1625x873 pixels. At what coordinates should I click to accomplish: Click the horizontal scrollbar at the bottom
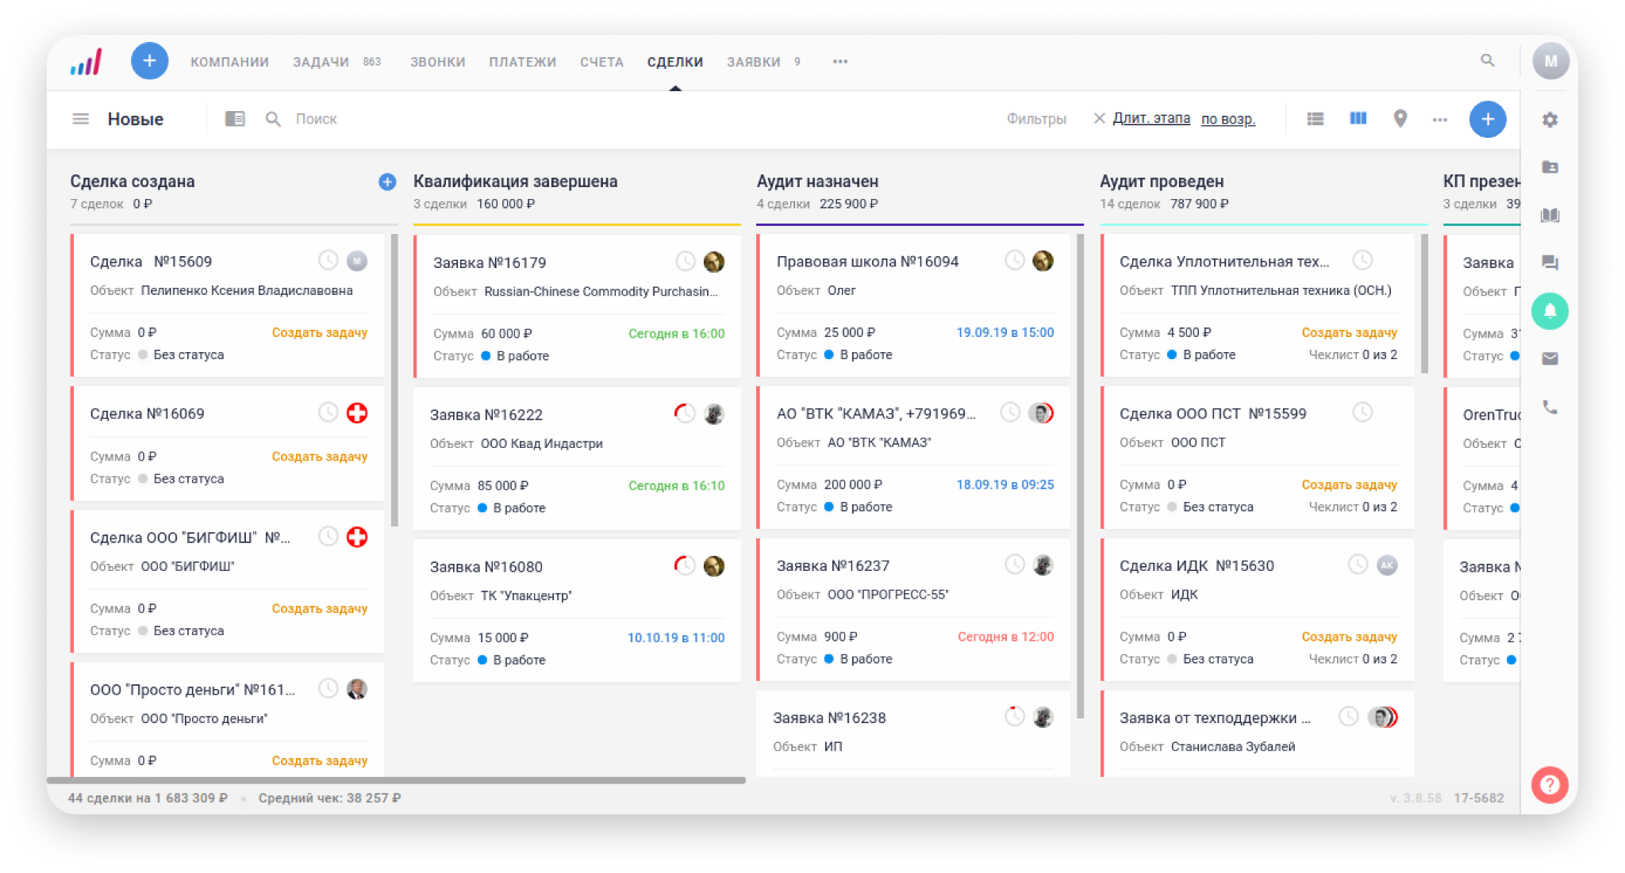coord(396,780)
